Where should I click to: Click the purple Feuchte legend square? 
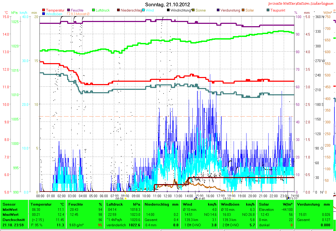pos(69,10)
